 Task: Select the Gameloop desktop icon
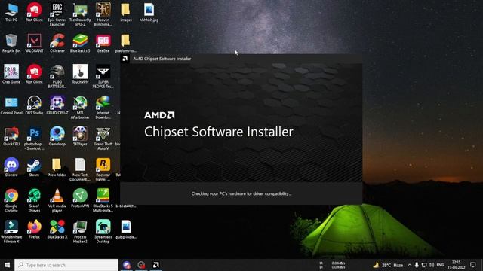57,136
